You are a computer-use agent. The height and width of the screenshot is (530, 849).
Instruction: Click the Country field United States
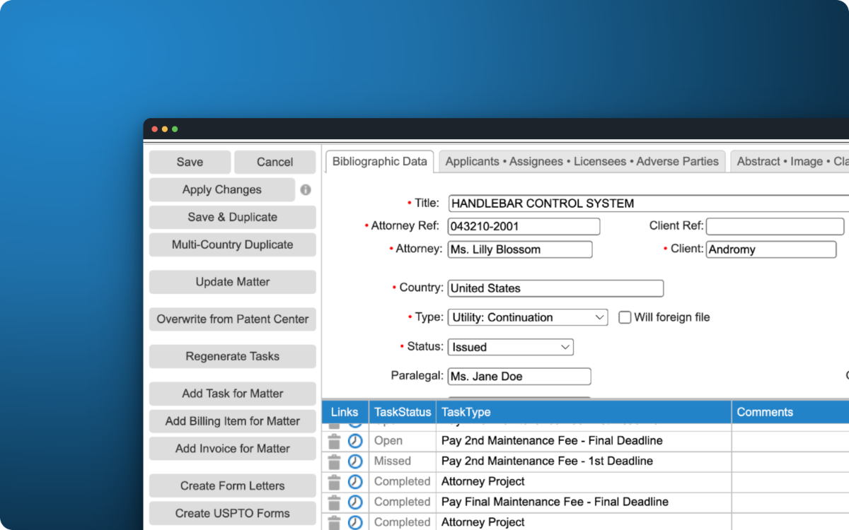point(556,288)
